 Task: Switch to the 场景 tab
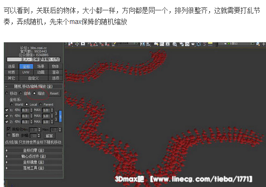41,66
